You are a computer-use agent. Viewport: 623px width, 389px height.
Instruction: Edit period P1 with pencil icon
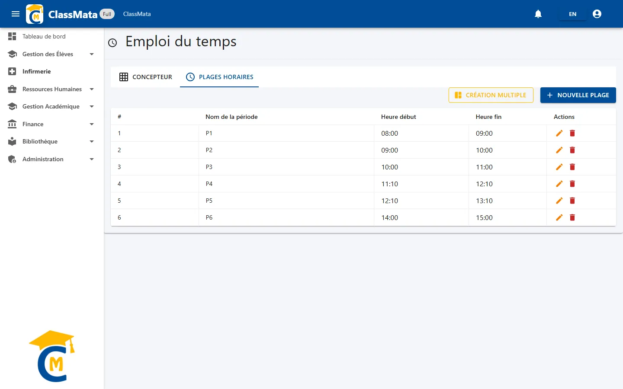[559, 133]
